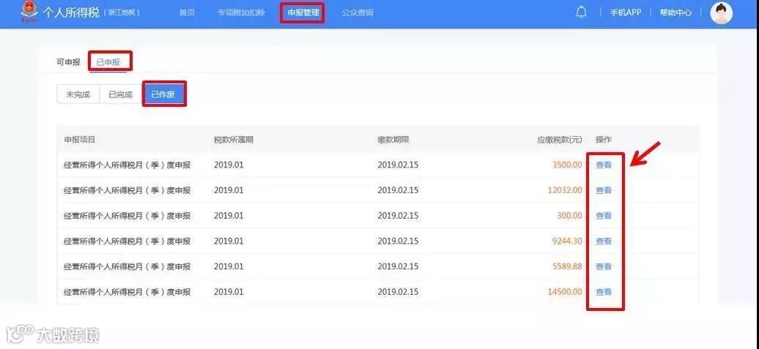Click the amount 3500.00
This screenshot has height=349, width=759.
567,165
